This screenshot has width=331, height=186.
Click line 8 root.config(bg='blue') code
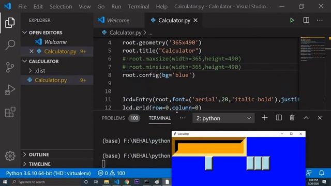pos(159,75)
